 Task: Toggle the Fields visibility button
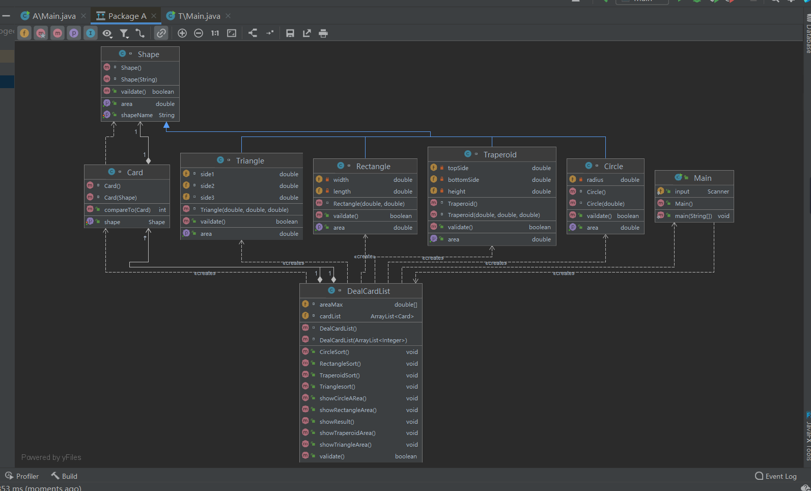[24, 34]
